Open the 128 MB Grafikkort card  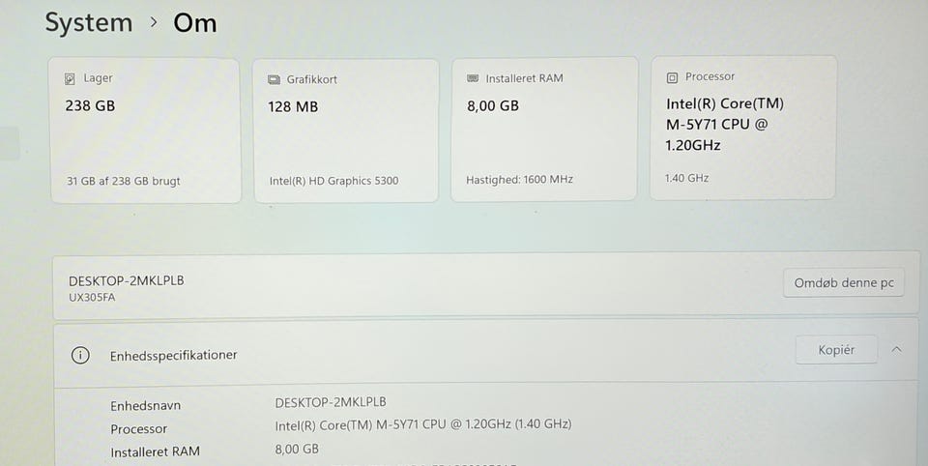pos(345,131)
